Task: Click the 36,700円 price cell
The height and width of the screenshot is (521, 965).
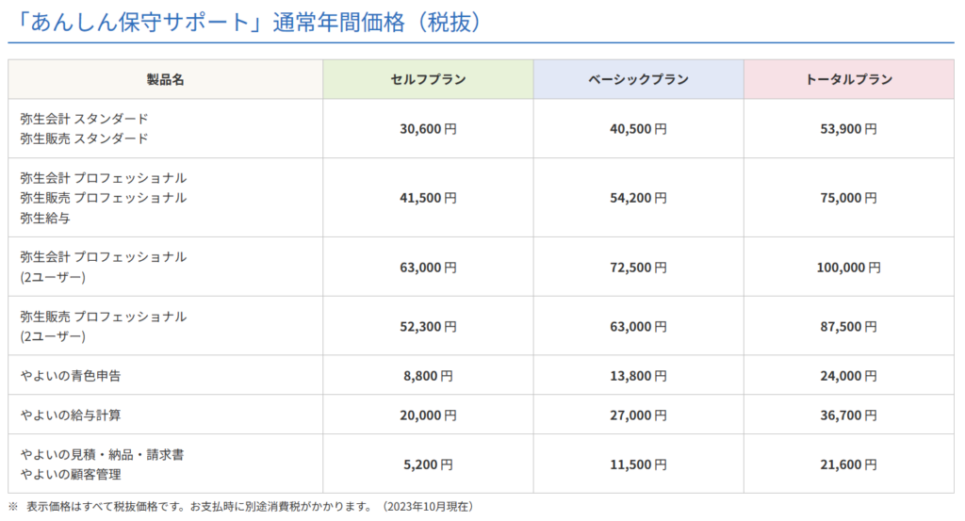Action: coord(849,415)
